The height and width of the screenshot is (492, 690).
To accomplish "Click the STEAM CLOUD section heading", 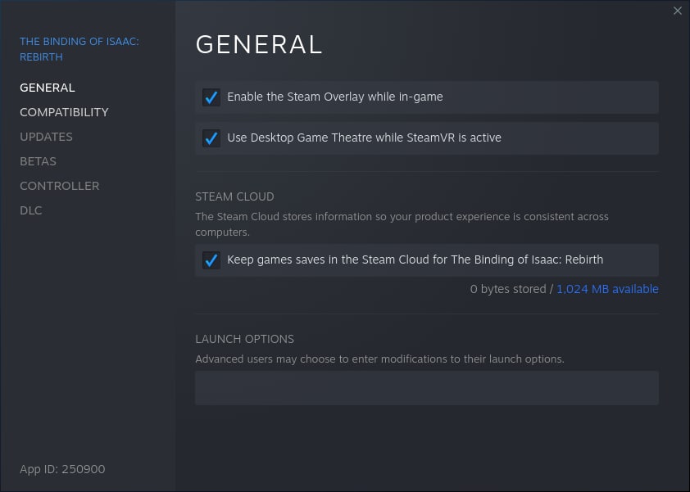I will [x=234, y=196].
